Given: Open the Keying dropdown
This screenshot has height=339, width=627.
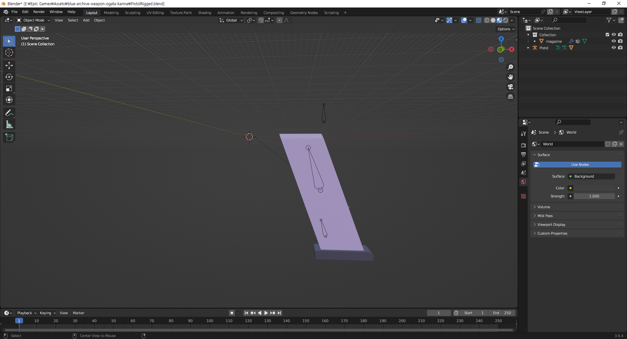Looking at the screenshot, I should pos(47,313).
